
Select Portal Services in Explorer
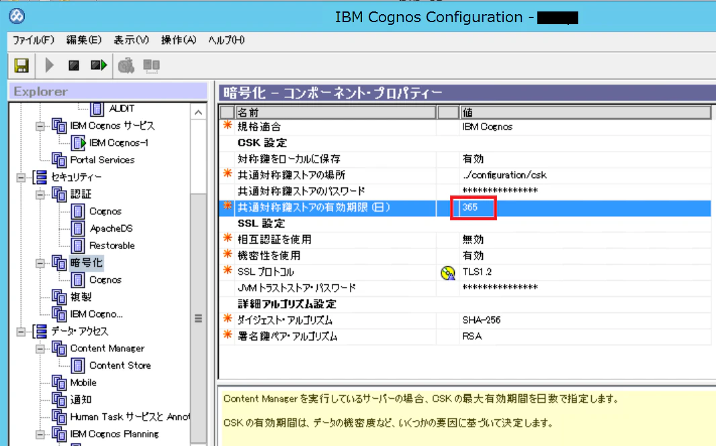[x=102, y=160]
